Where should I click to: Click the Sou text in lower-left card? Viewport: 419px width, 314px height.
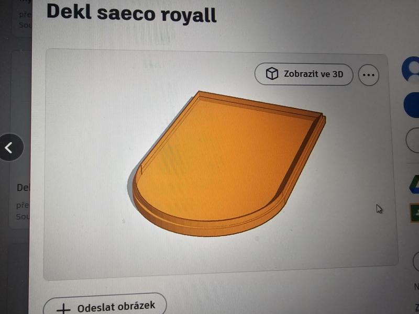(22, 216)
